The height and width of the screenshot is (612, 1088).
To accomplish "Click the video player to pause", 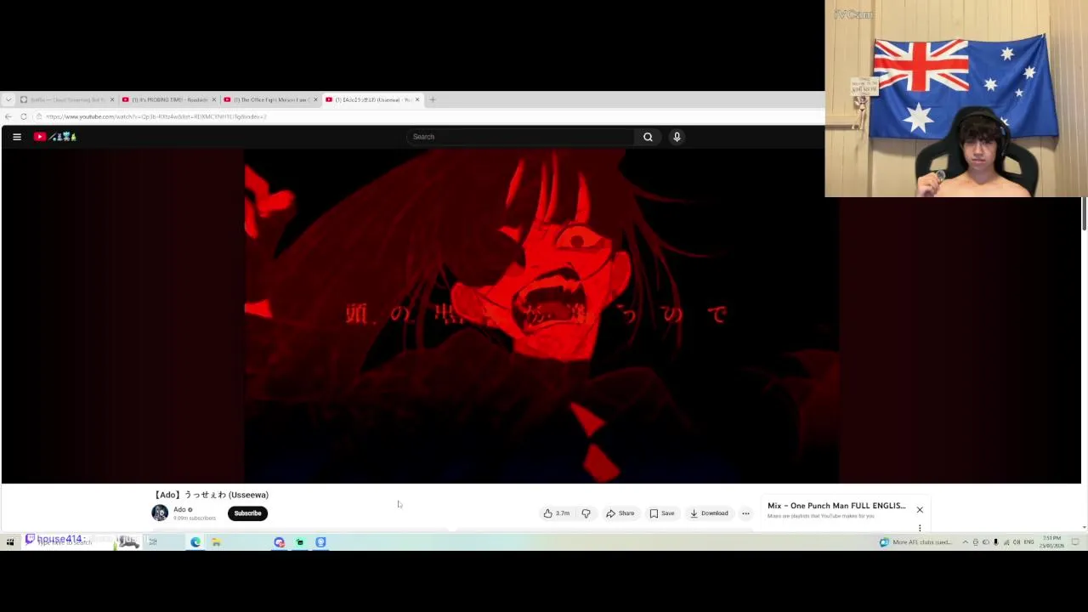I will click(541, 316).
